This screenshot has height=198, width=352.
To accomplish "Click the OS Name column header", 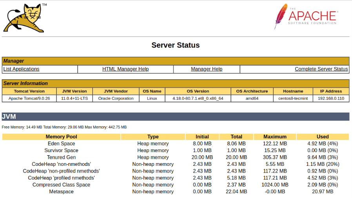I will point(152,91).
